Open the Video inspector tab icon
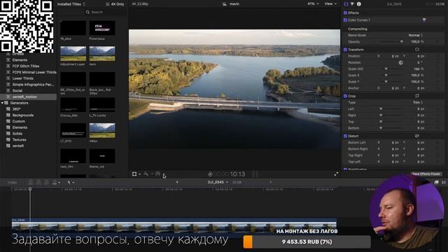 click(x=346, y=4)
